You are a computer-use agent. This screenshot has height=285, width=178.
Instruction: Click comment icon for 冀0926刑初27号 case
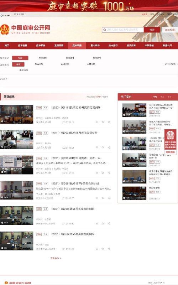[97, 173]
